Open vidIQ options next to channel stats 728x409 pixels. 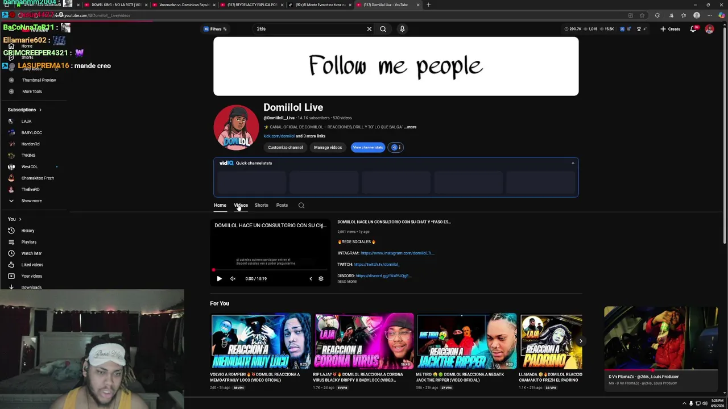pyautogui.click(x=396, y=147)
